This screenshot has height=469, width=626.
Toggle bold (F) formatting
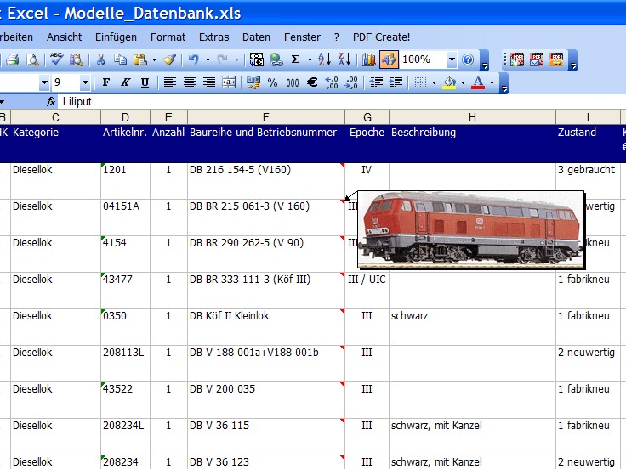tap(105, 82)
